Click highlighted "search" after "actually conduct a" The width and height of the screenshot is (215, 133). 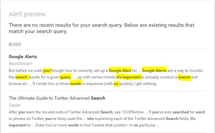click(184, 77)
